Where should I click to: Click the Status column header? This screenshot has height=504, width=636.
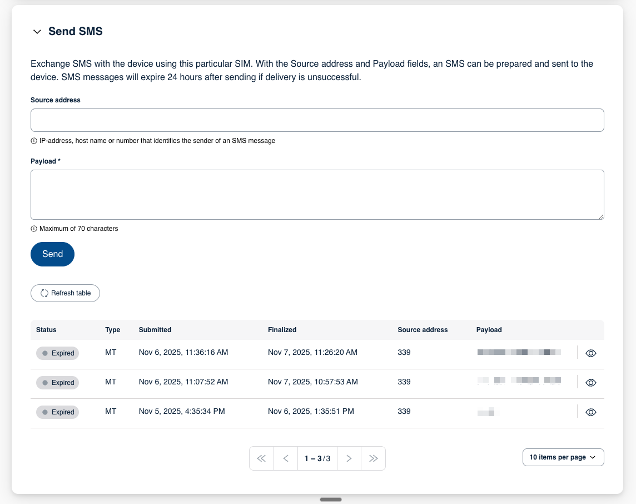pyautogui.click(x=46, y=330)
